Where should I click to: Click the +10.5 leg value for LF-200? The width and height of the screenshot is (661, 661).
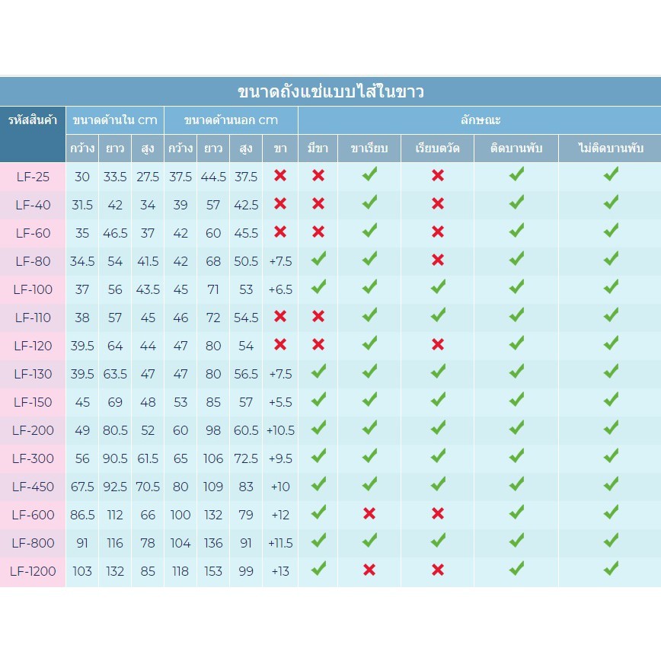pos(280,430)
